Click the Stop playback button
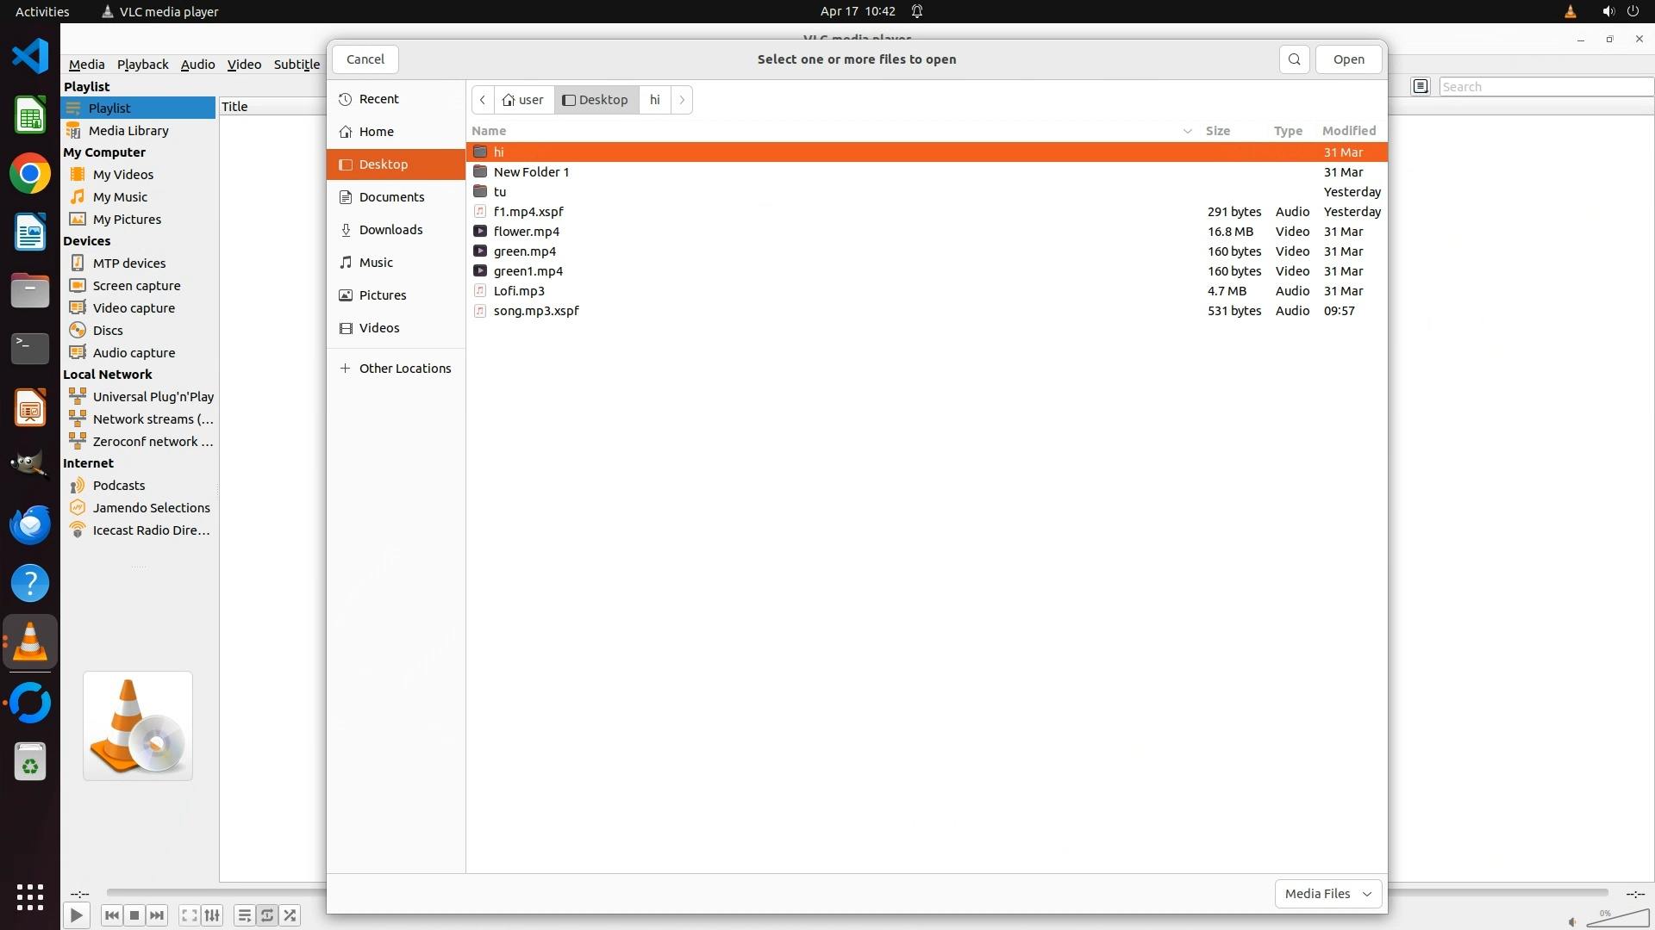The height and width of the screenshot is (930, 1655). tap(134, 915)
